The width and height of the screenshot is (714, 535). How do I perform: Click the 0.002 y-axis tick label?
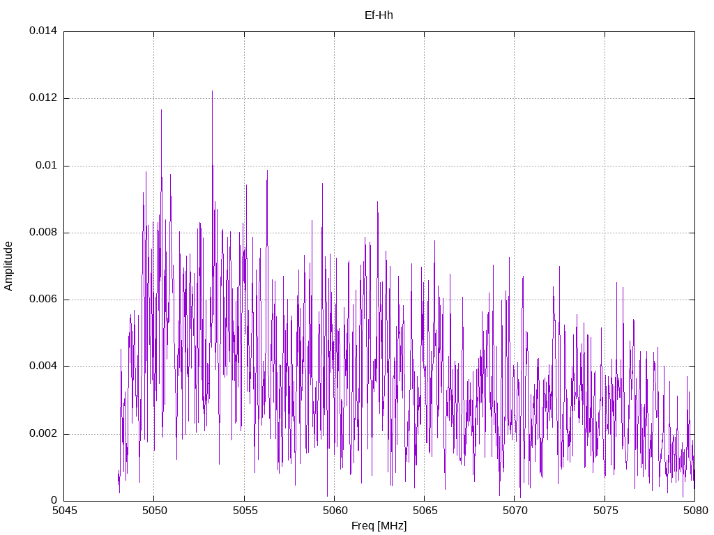pos(43,433)
